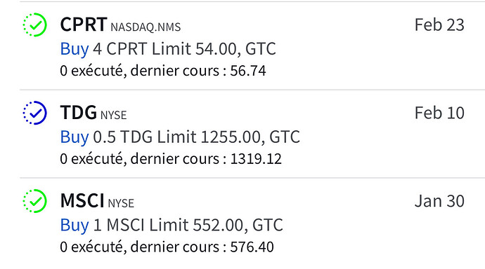
Task: Click the dernier cours 576.40 status line
Action: click(x=167, y=247)
